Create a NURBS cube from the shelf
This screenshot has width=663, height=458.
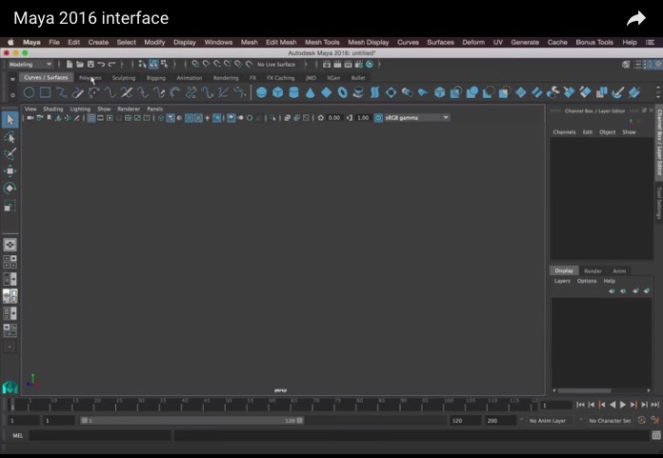coord(278,92)
